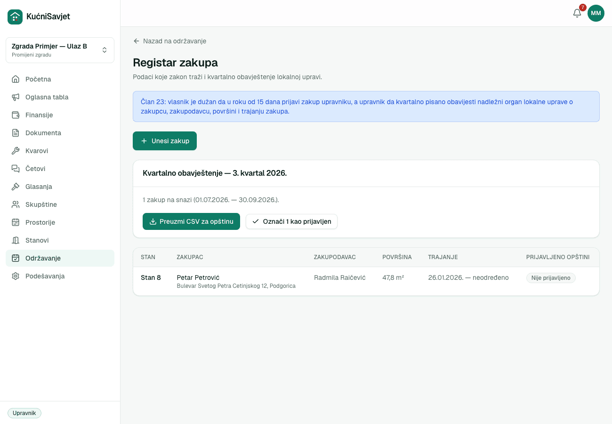
Task: Click the download icon on Preuzmi CSV
Action: click(x=153, y=221)
